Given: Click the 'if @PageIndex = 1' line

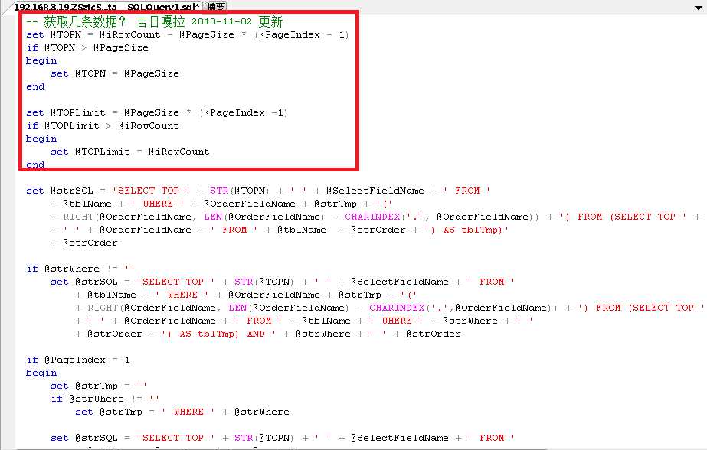Looking at the screenshot, I should coord(78,360).
